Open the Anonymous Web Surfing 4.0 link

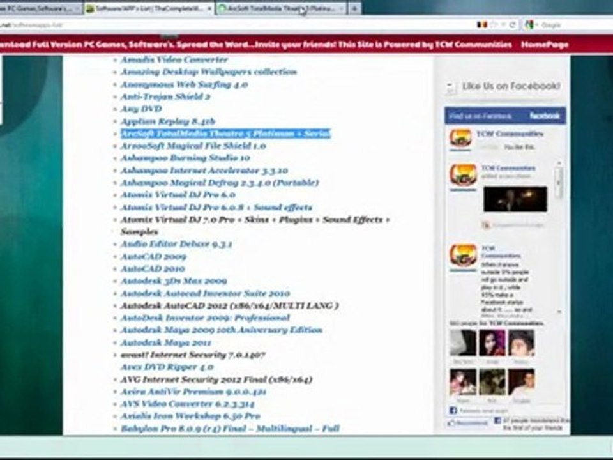(x=184, y=84)
